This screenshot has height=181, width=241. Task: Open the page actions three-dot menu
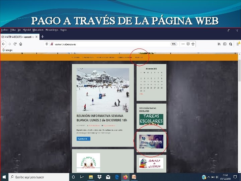coord(183,44)
